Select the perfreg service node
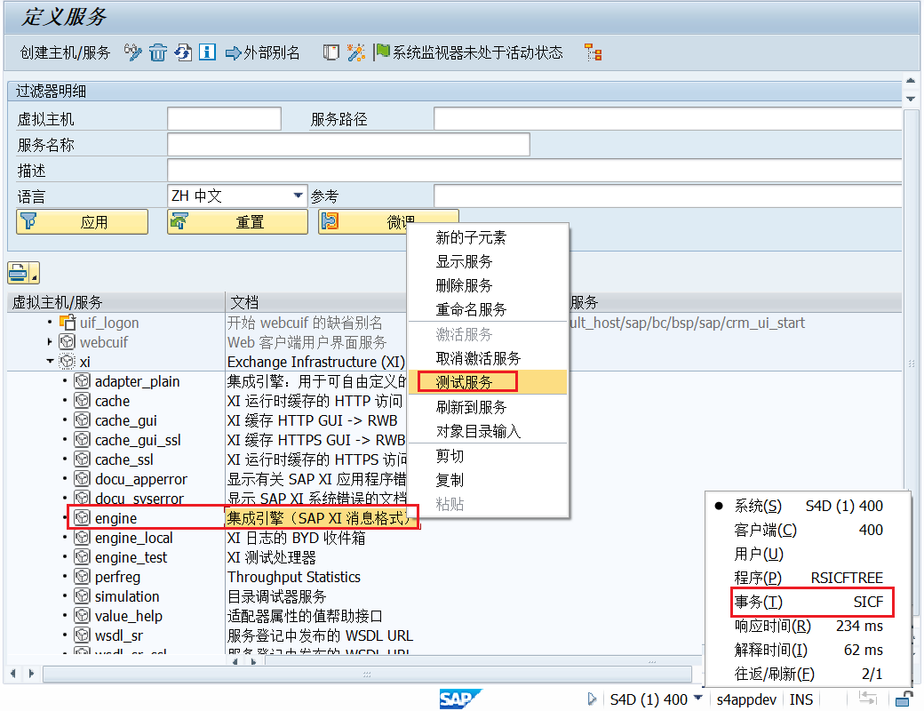Screen dimensions: 924x711 pos(117,577)
